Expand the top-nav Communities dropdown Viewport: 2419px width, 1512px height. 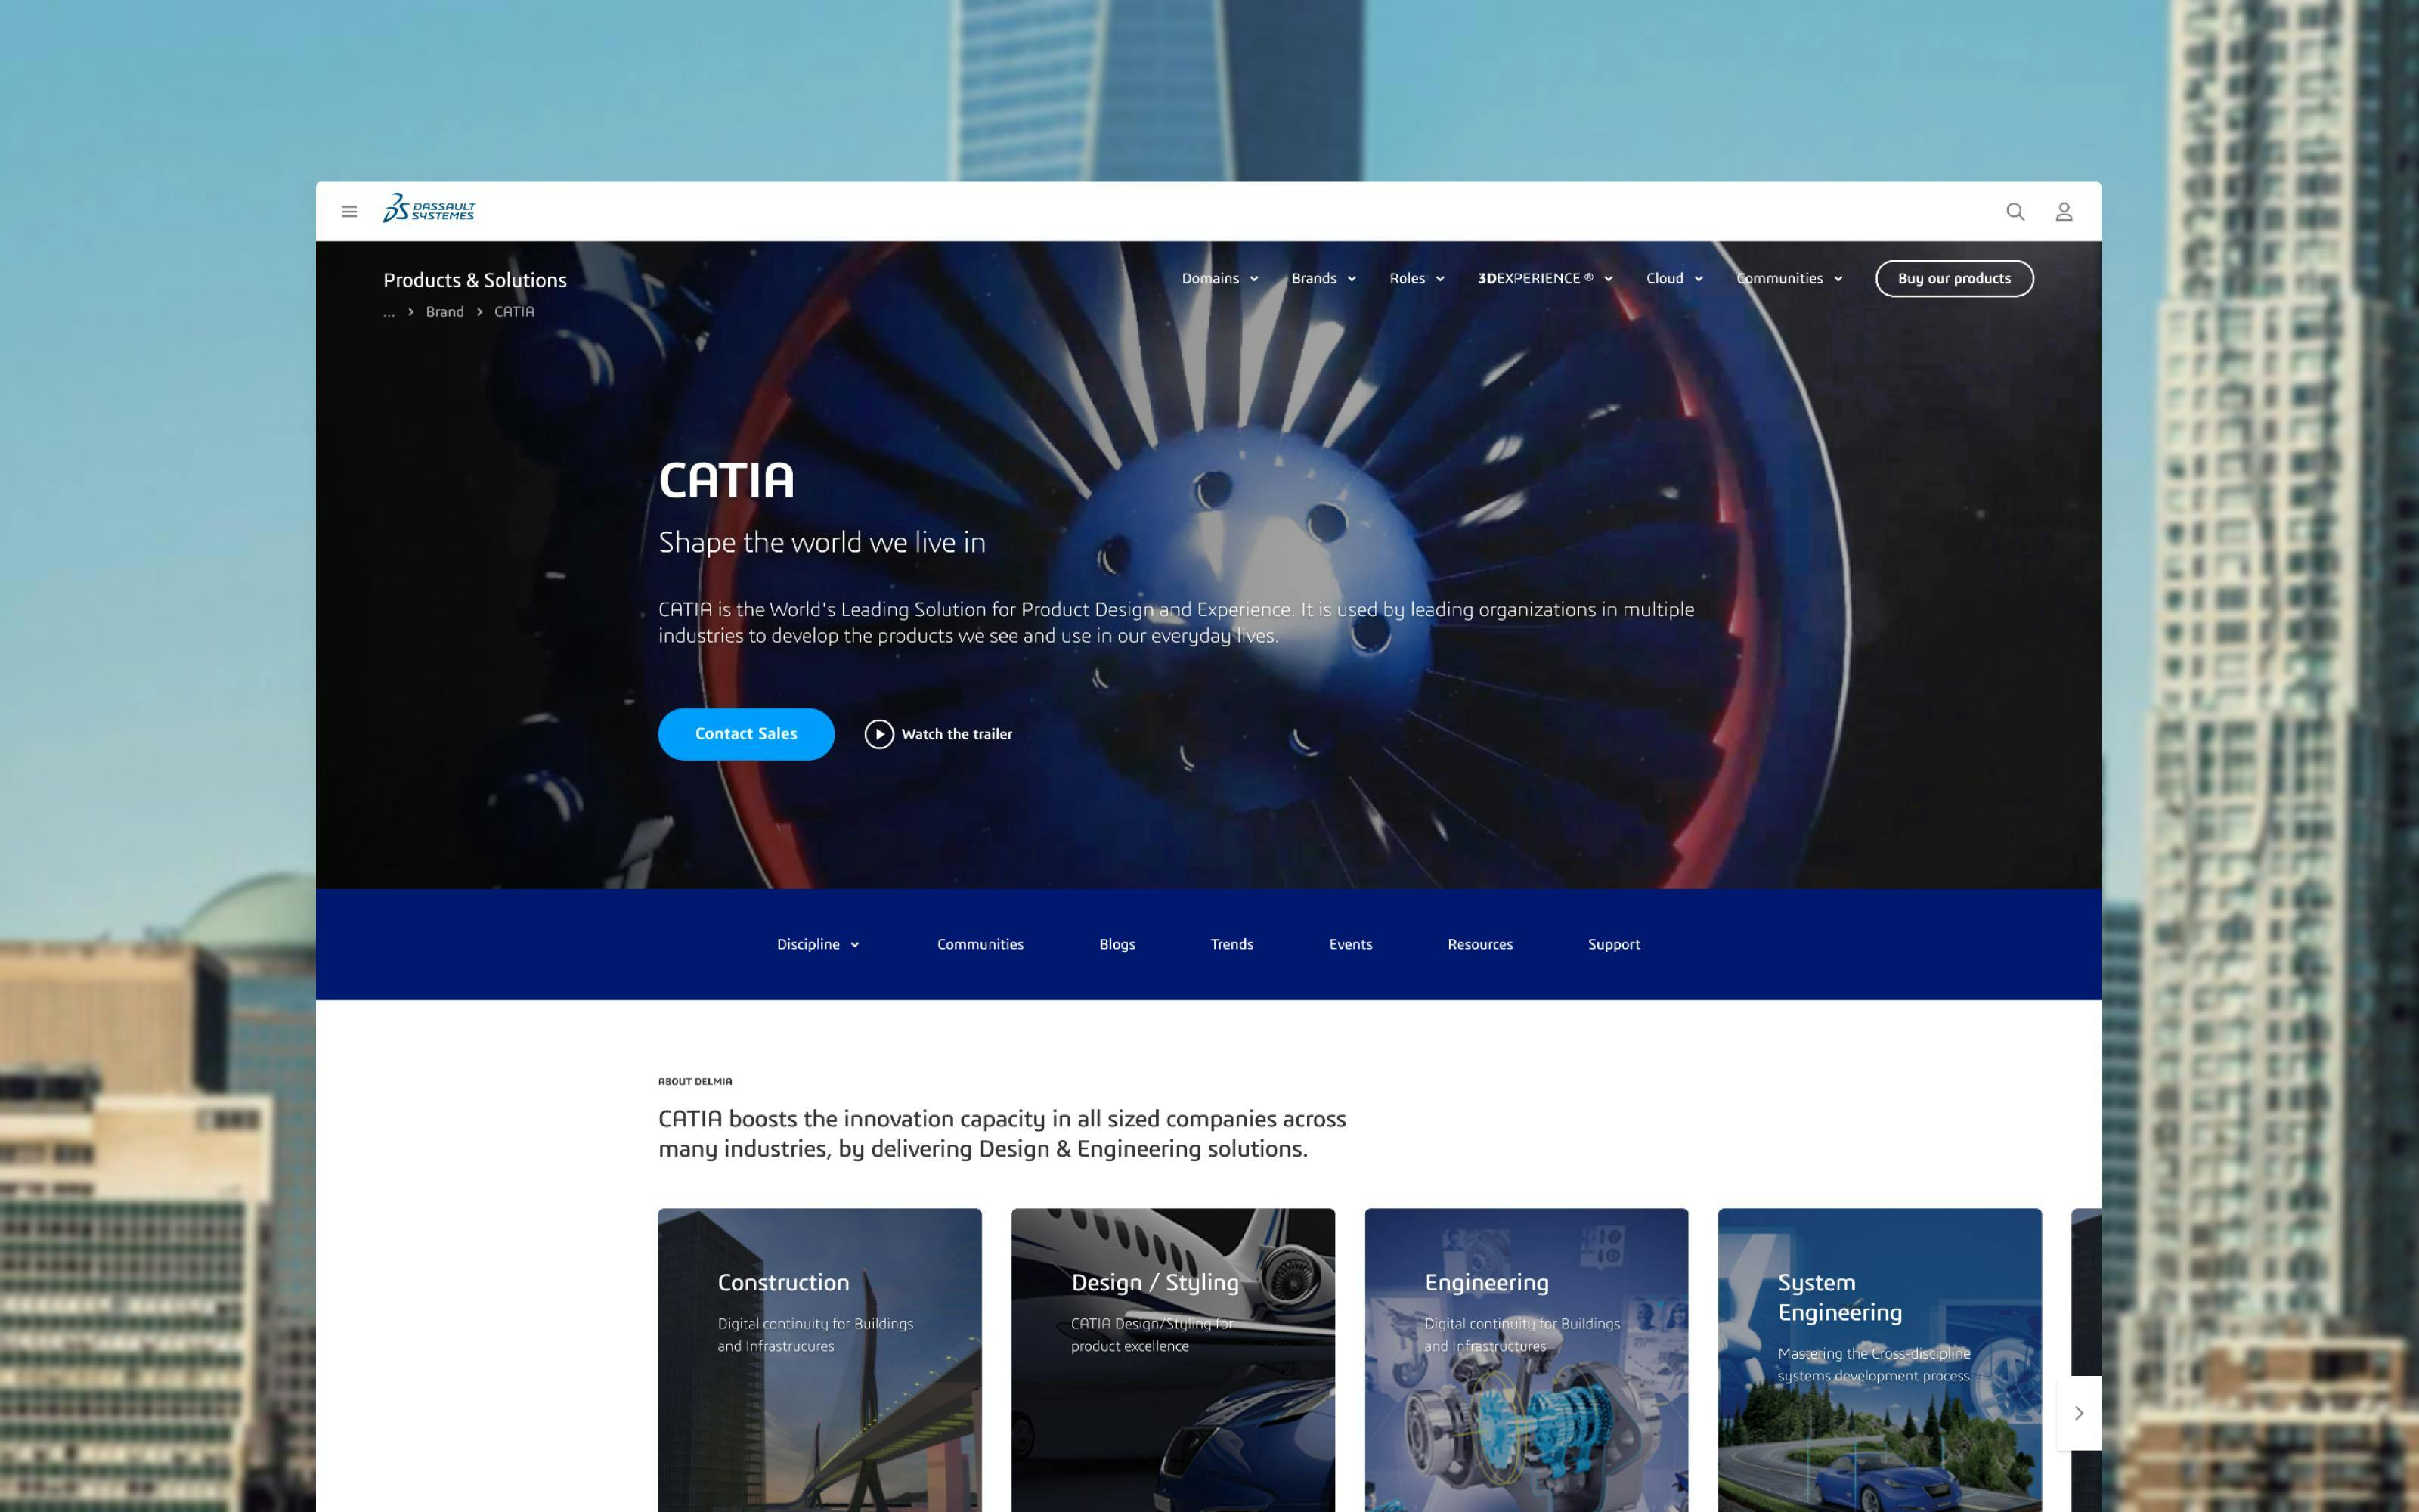1789,279
